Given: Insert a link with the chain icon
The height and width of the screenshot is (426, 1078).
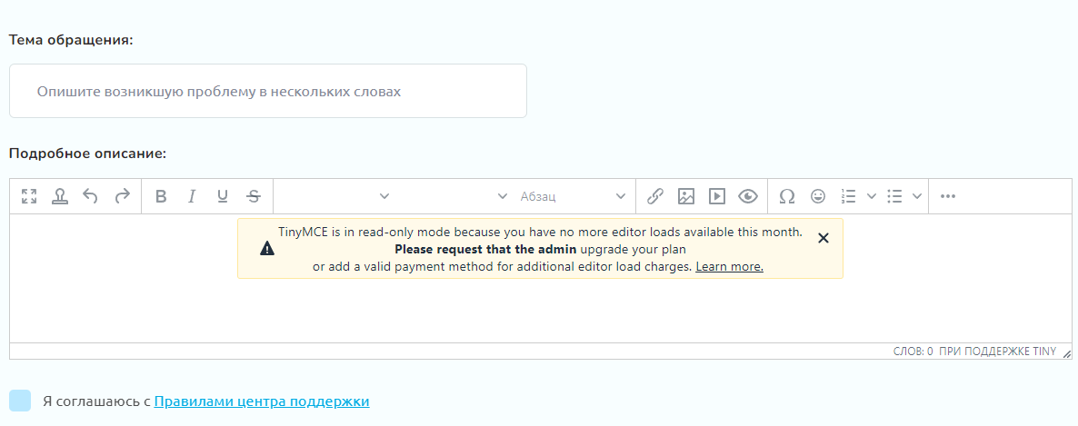Looking at the screenshot, I should [x=655, y=196].
